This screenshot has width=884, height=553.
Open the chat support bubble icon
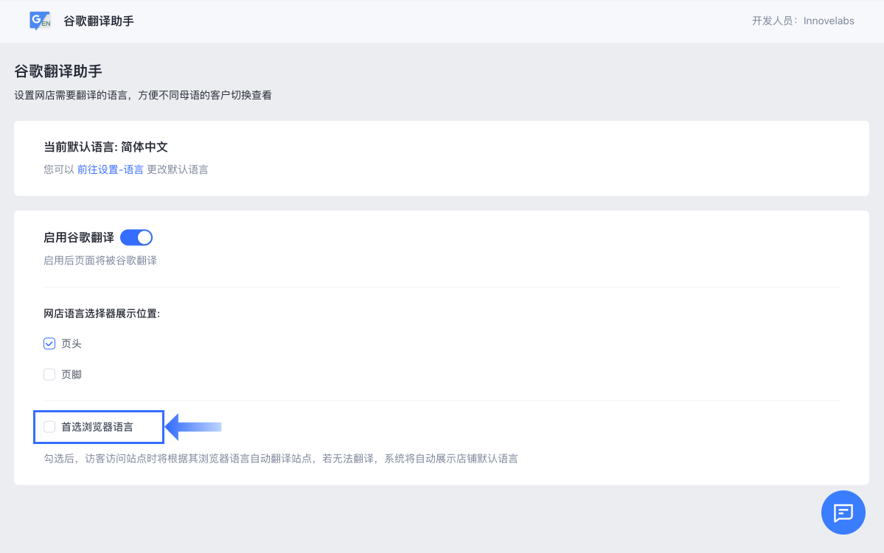843,513
